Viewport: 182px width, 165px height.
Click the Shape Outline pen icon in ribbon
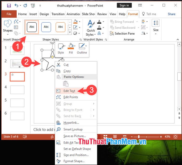75,27
